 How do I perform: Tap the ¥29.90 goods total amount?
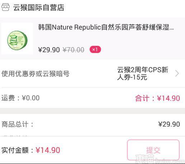(169, 124)
